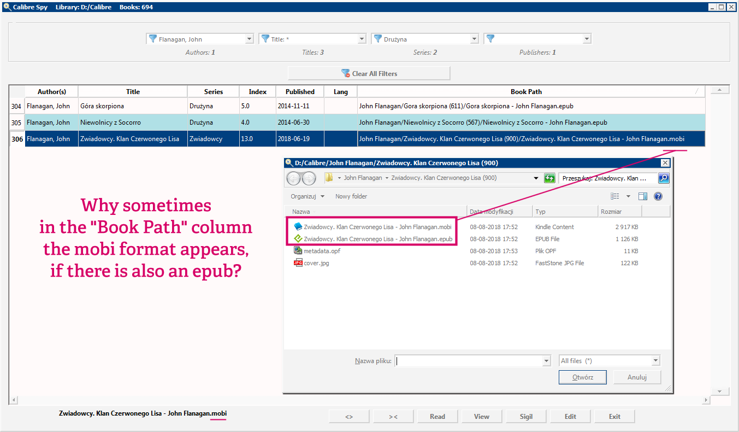Open the view options dropdown arrow
739x432 pixels.
(x=628, y=196)
